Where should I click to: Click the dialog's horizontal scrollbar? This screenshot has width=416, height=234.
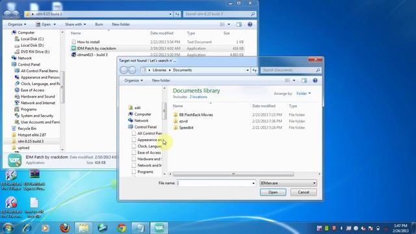(x=233, y=174)
